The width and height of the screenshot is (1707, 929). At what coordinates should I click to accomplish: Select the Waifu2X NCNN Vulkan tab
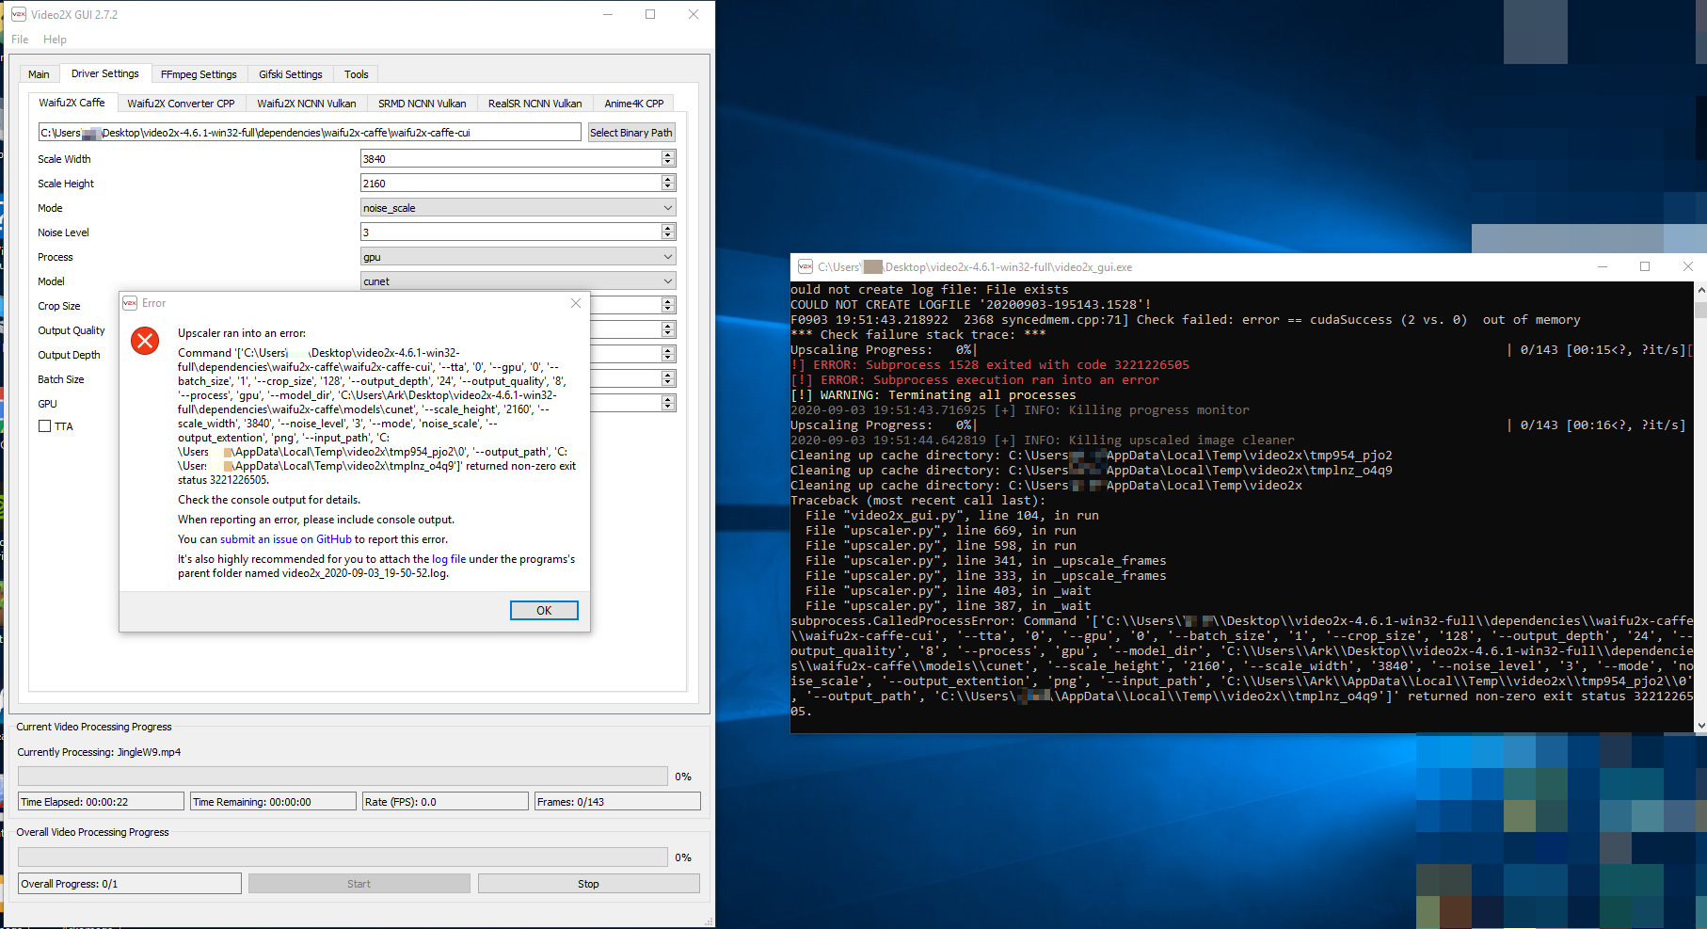tap(307, 104)
